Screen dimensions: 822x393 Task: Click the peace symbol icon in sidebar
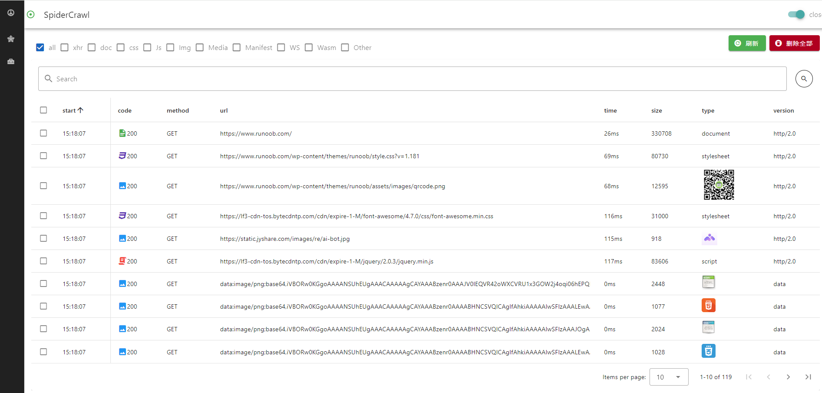tap(11, 13)
